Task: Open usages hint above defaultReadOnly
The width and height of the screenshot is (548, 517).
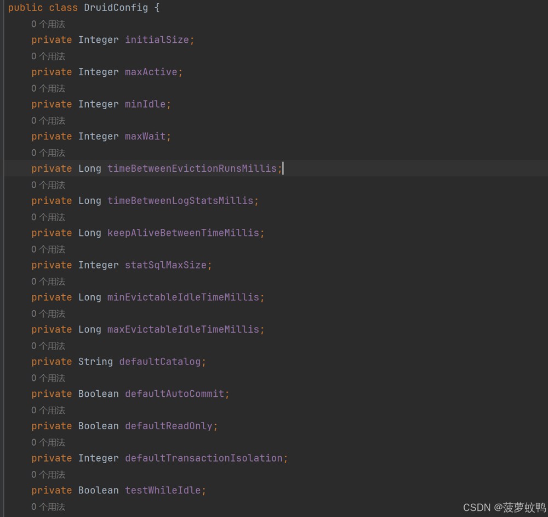Action: pyautogui.click(x=48, y=411)
